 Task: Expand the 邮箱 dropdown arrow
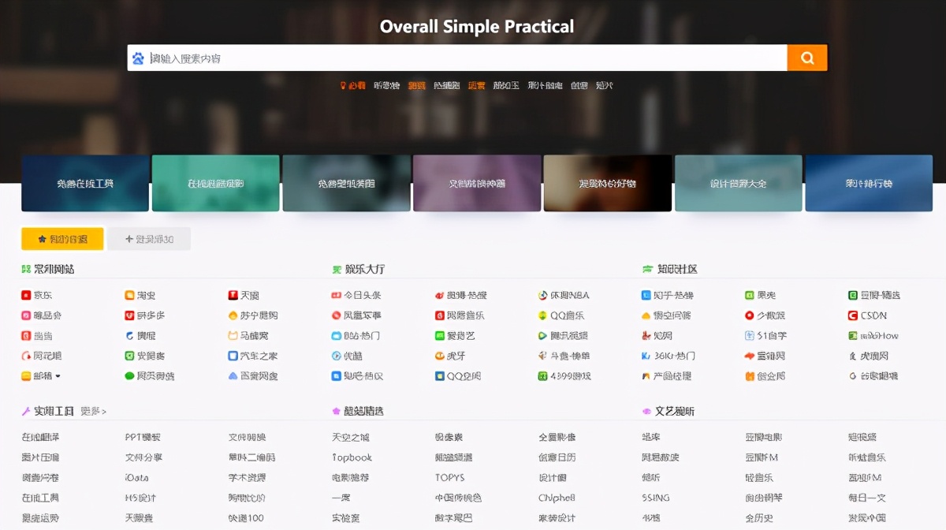point(58,375)
